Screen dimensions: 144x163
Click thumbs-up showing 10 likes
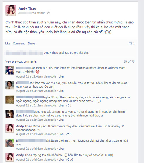[x=70, y=160]
